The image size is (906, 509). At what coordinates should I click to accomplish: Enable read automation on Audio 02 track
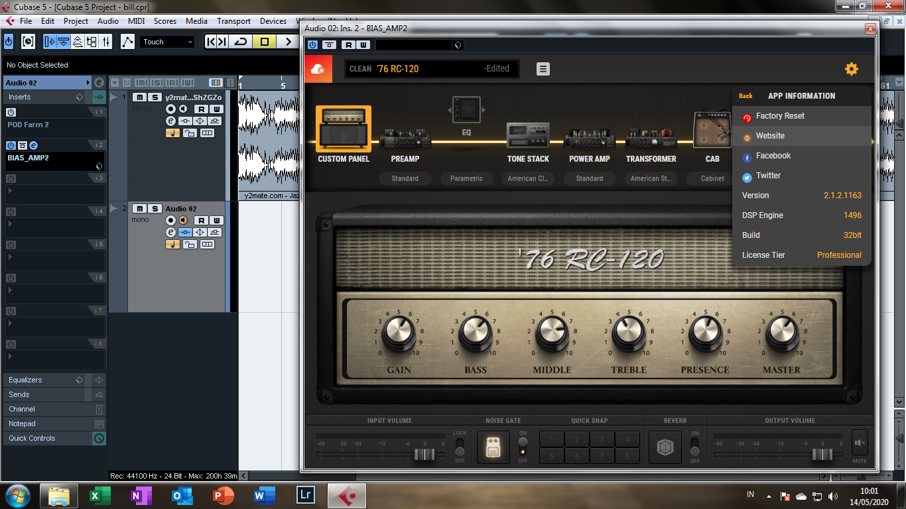tap(200, 220)
